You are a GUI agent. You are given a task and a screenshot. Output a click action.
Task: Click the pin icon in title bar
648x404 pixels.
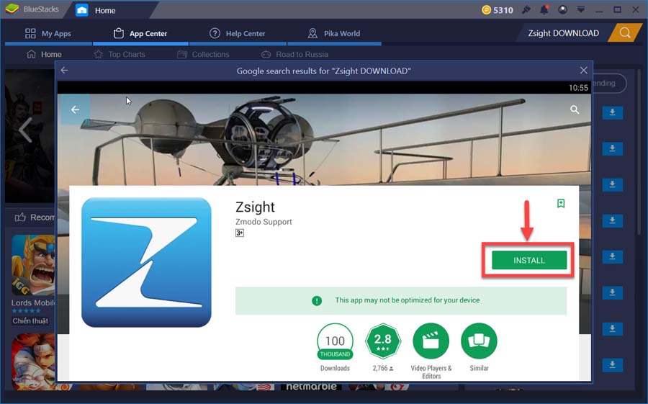(x=526, y=9)
